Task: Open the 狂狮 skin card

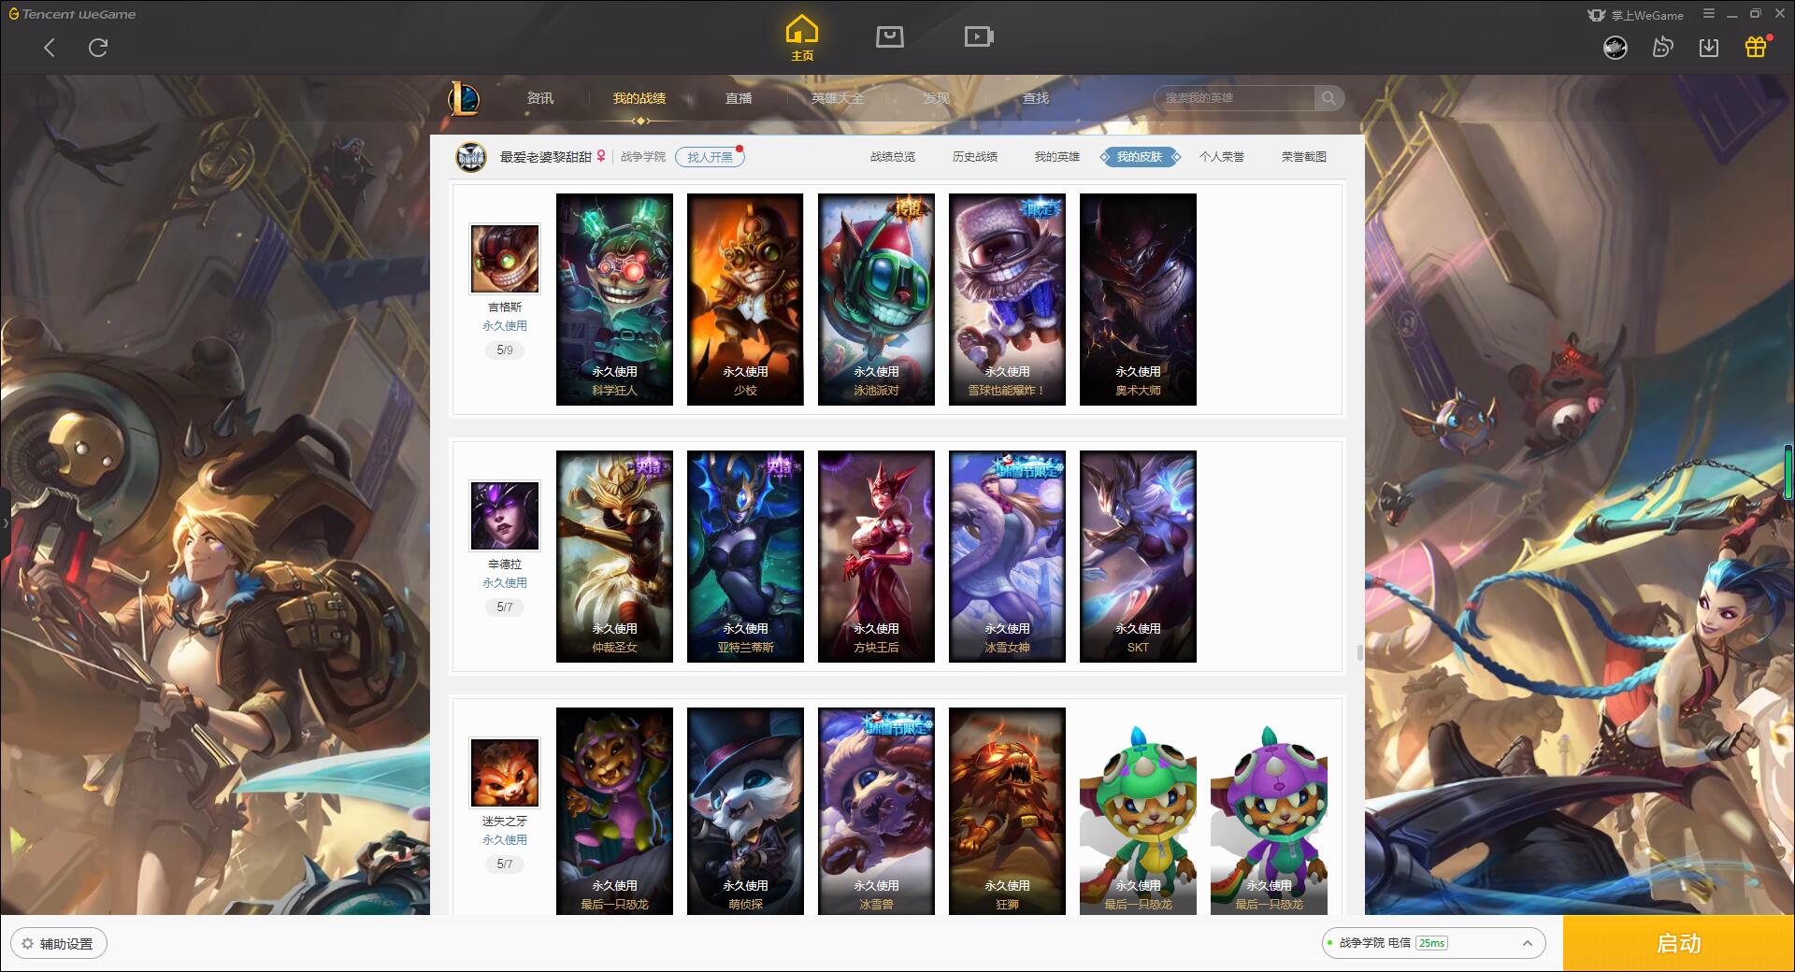Action: point(1007,811)
